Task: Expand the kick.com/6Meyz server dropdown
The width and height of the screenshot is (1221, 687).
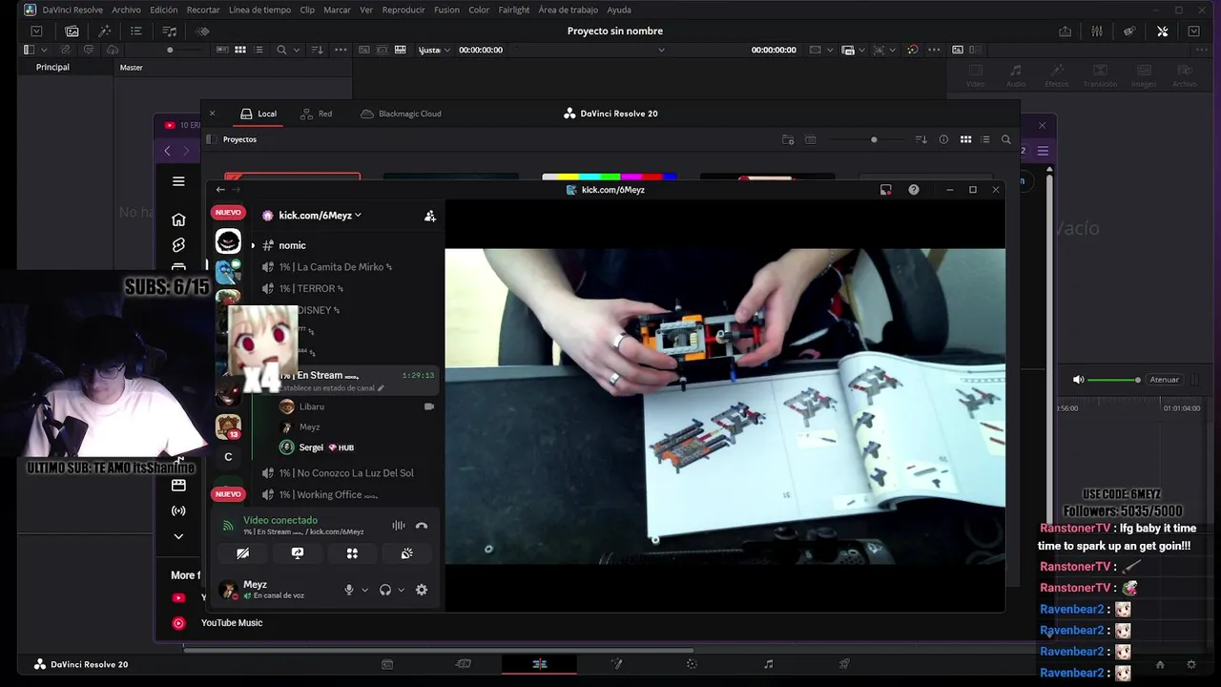Action: tap(358, 216)
